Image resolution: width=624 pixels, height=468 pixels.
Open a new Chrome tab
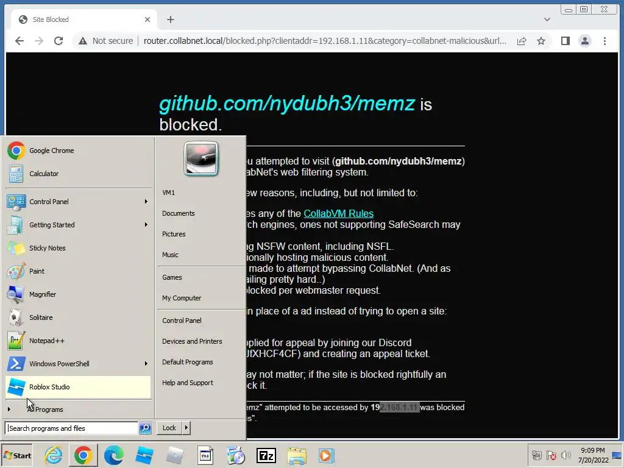pos(171,19)
